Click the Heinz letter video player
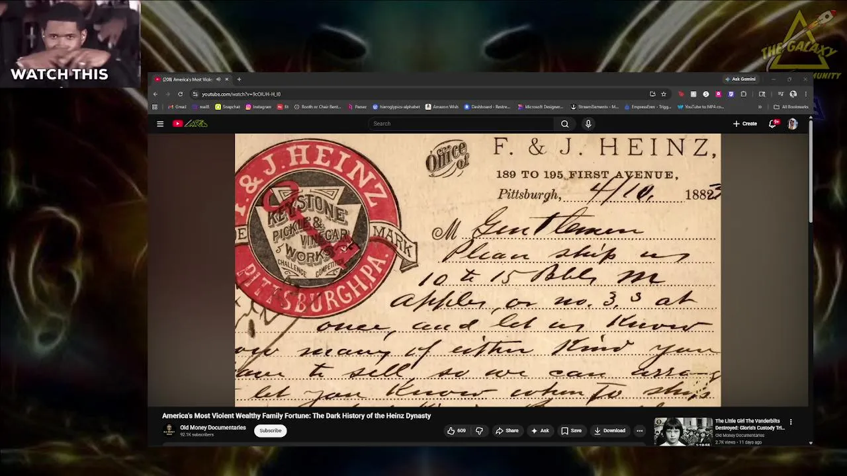Image resolution: width=847 pixels, height=476 pixels. click(478, 270)
